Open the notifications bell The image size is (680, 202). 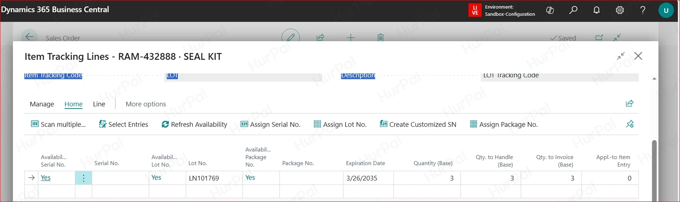[x=597, y=10]
